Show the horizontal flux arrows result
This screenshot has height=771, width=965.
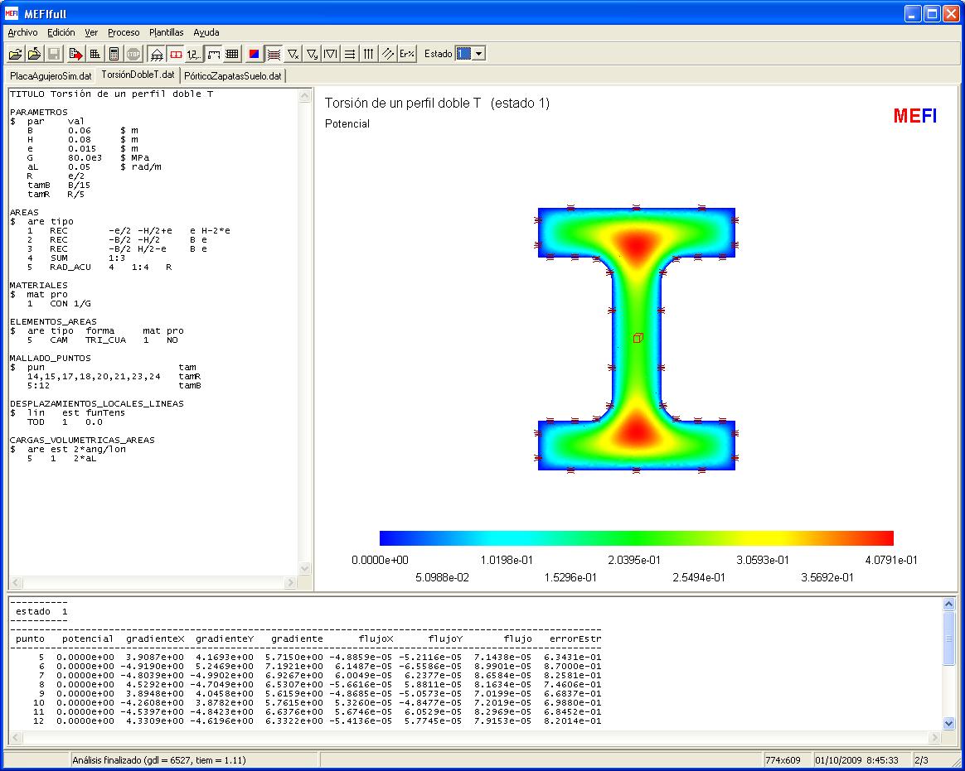(x=350, y=54)
